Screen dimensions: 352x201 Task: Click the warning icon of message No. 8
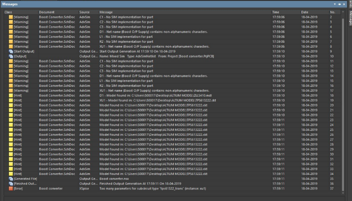pos(11,46)
